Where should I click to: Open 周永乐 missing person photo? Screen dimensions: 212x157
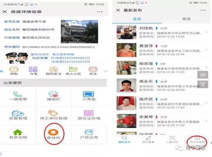[x=126, y=86]
